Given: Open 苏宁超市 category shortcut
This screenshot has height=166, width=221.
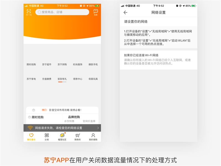Looking at the screenshot, I should click(x=47, y=65).
